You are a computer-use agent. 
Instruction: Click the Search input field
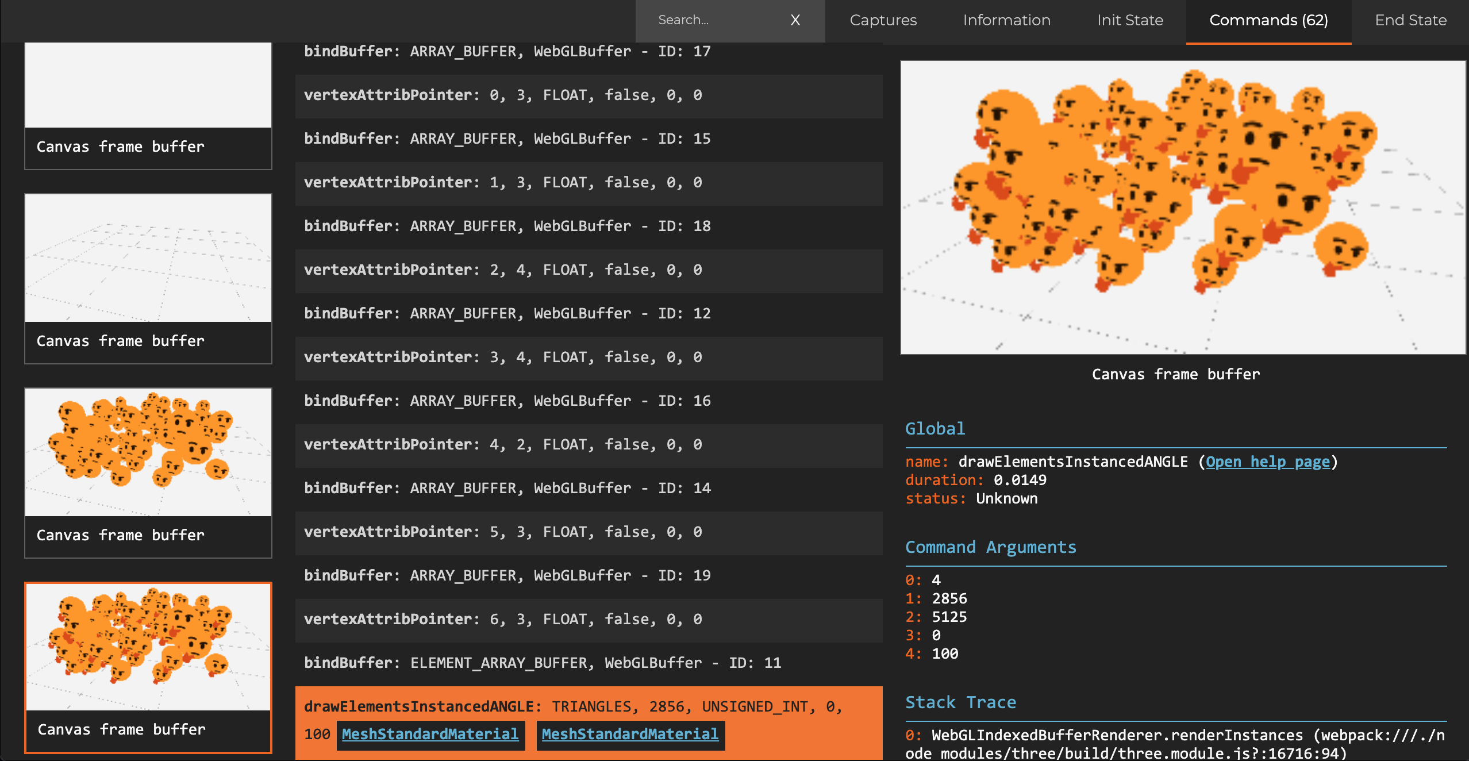[x=713, y=20]
